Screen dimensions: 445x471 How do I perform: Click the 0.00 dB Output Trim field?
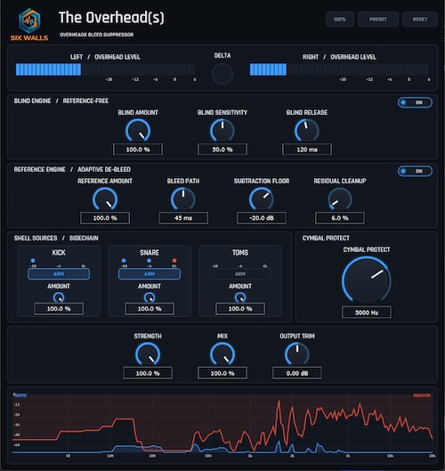297,373
